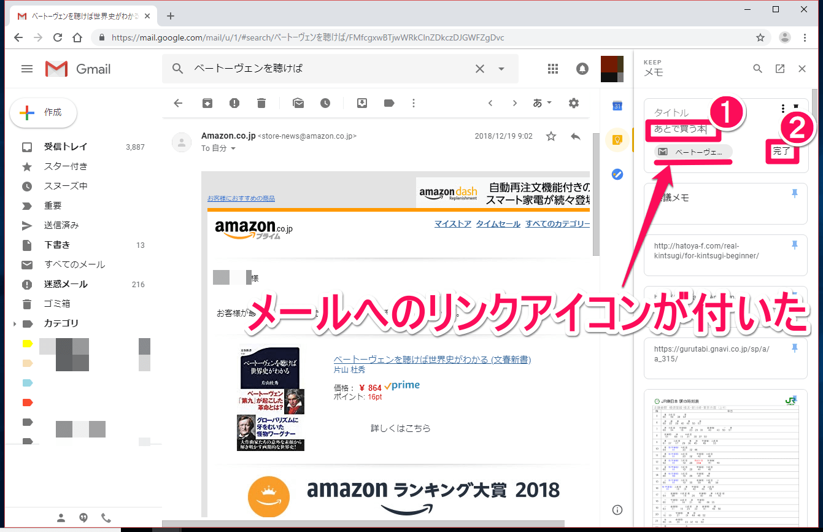Image resolution: width=823 pixels, height=532 pixels.
Task: Go to the newer message arrow
Action: coord(490,103)
